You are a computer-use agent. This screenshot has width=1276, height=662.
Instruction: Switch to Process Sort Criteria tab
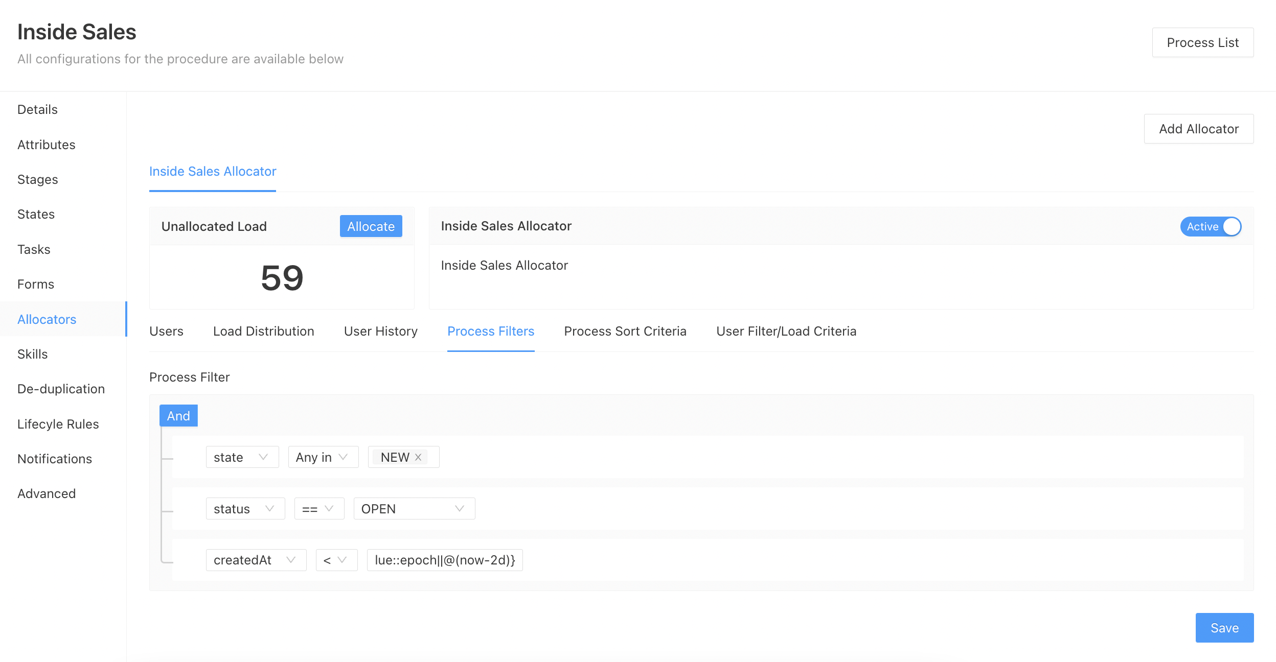pyautogui.click(x=625, y=331)
